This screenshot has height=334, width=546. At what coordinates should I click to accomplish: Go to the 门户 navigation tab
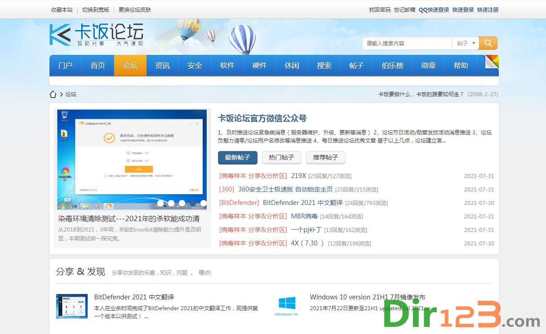coord(66,66)
